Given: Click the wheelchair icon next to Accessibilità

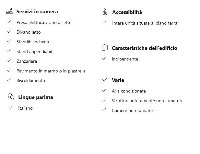Looking at the screenshot, I should pos(105,12).
